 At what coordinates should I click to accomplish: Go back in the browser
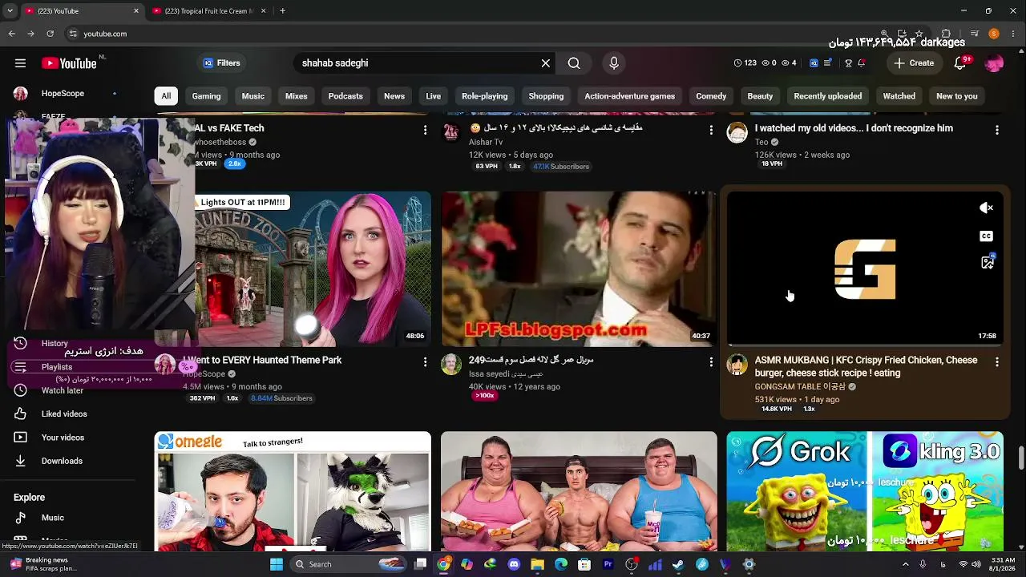pos(12,34)
